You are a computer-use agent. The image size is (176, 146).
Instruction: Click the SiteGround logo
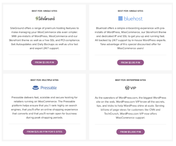pyautogui.click(x=45, y=19)
